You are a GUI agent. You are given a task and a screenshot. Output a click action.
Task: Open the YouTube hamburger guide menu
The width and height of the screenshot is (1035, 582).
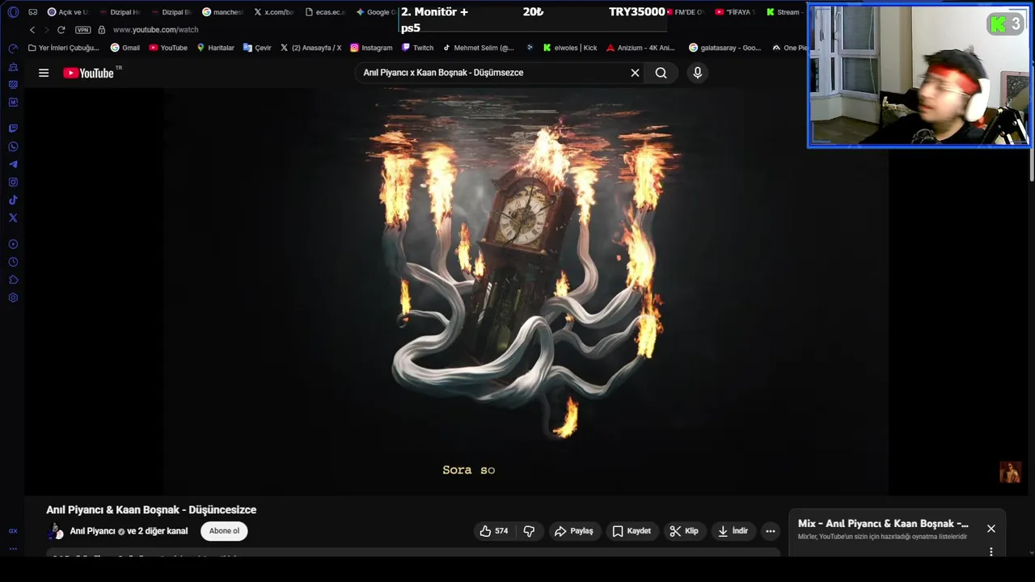click(x=44, y=73)
